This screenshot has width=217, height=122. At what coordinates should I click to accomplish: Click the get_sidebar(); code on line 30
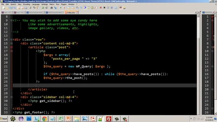point(53,101)
